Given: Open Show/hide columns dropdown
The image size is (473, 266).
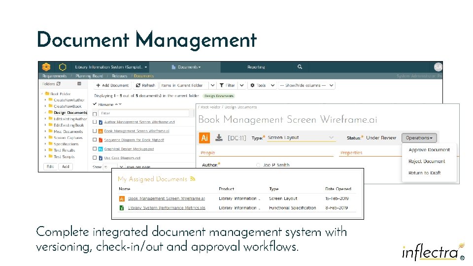Looking at the screenshot, I should (x=307, y=85).
